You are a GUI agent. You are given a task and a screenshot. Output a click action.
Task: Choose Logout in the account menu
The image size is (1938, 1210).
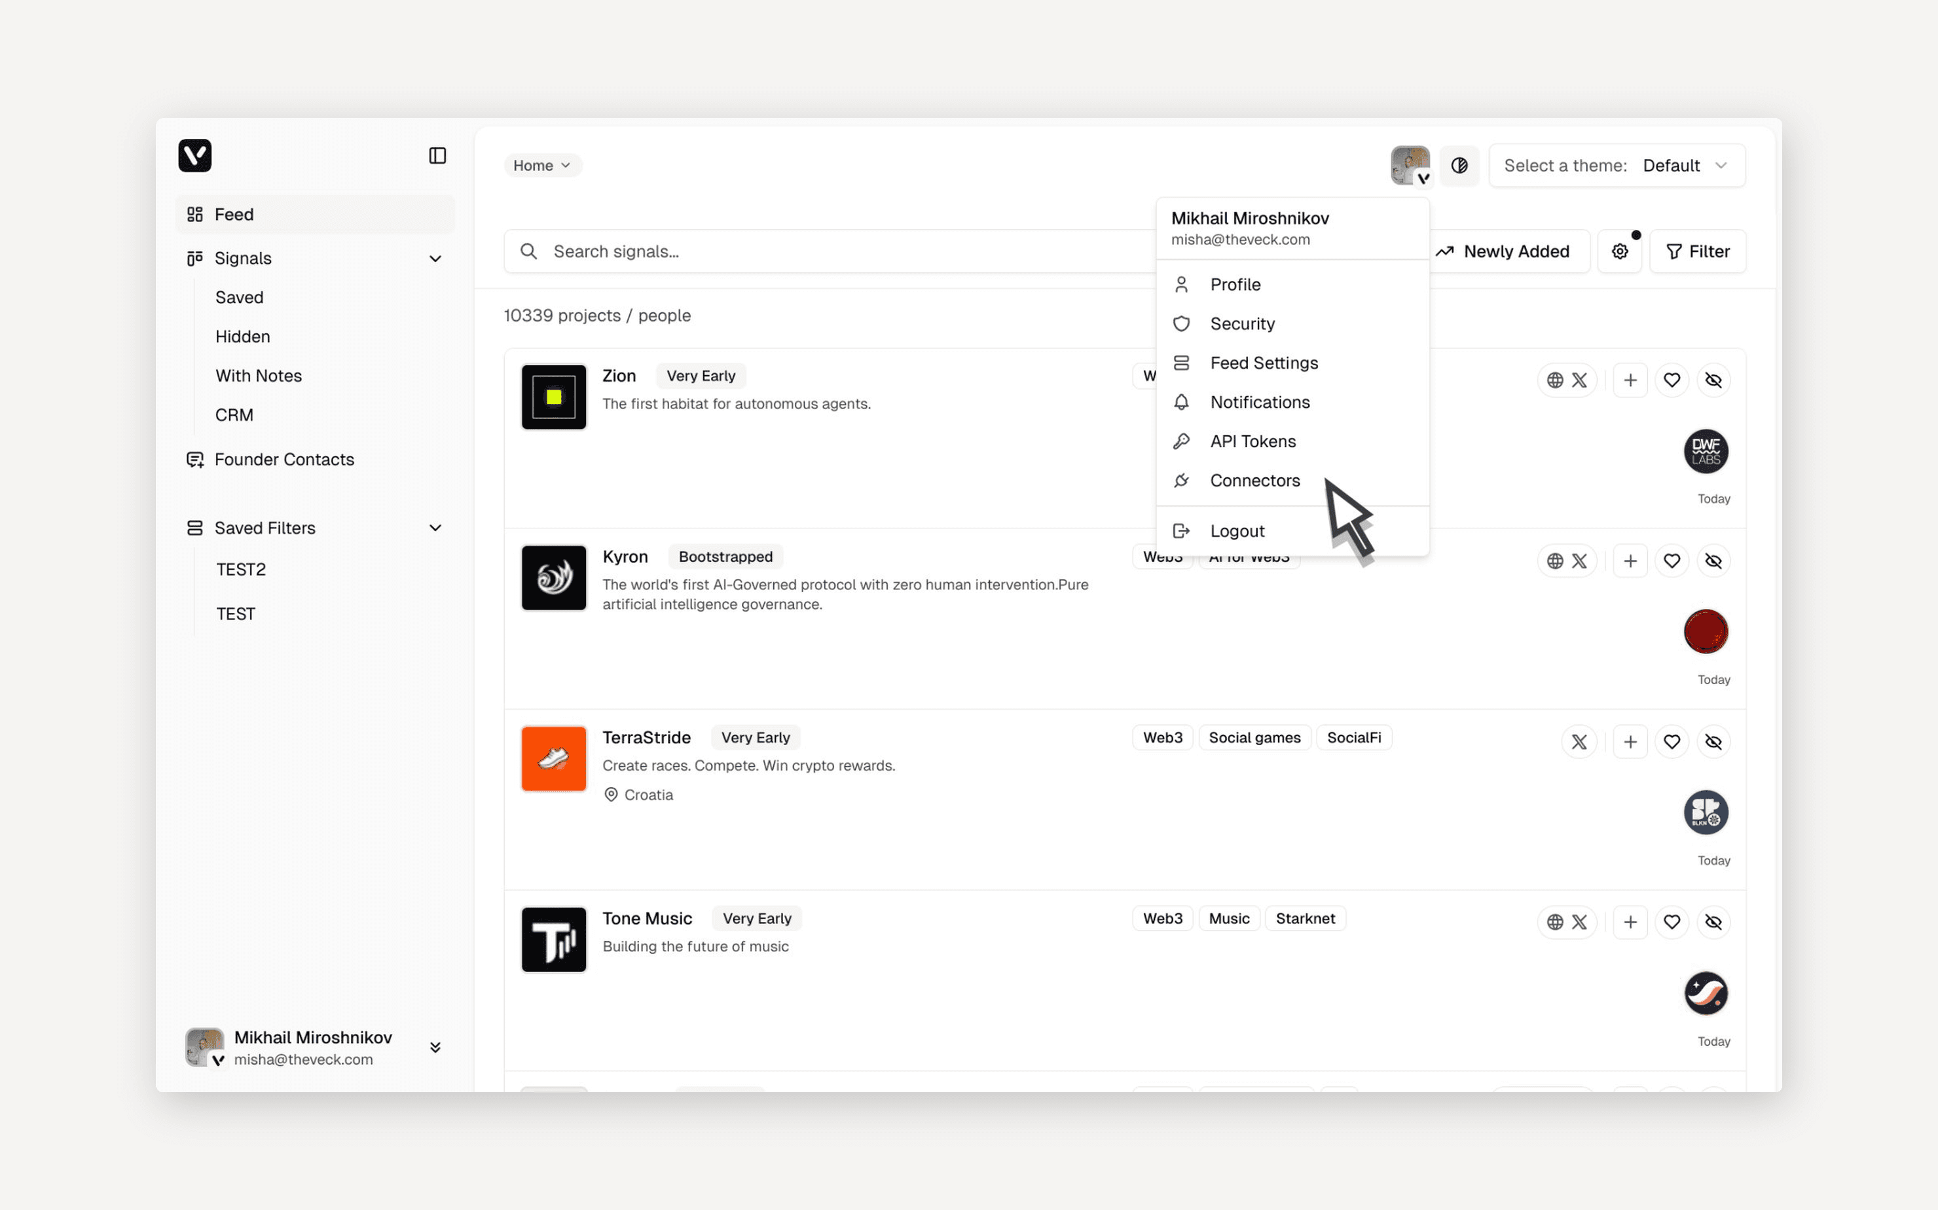[x=1236, y=530]
